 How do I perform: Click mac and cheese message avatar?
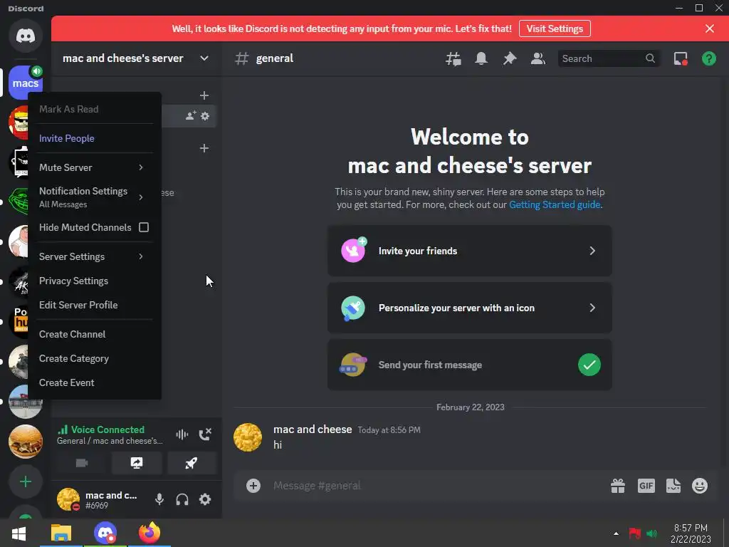(248, 437)
